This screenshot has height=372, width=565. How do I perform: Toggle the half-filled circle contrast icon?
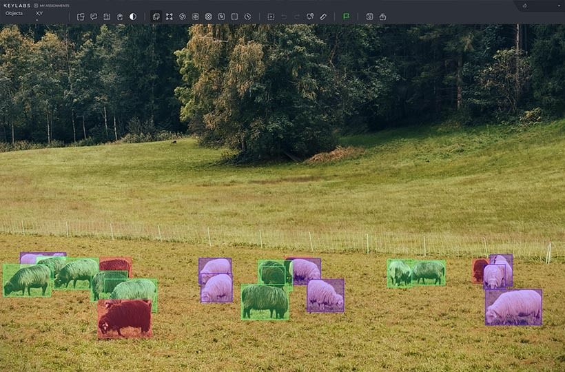pyautogui.click(x=133, y=17)
